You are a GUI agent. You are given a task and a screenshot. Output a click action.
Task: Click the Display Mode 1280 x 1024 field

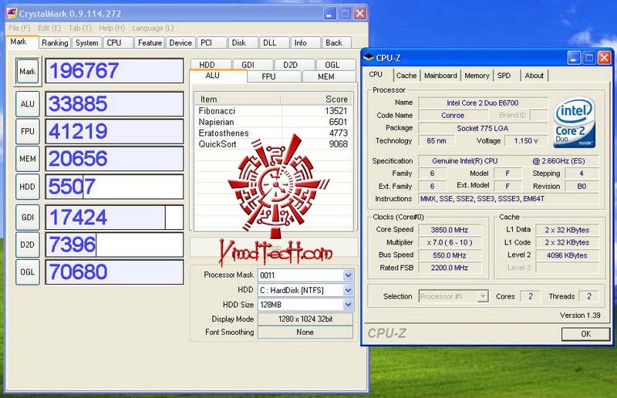pos(305,319)
